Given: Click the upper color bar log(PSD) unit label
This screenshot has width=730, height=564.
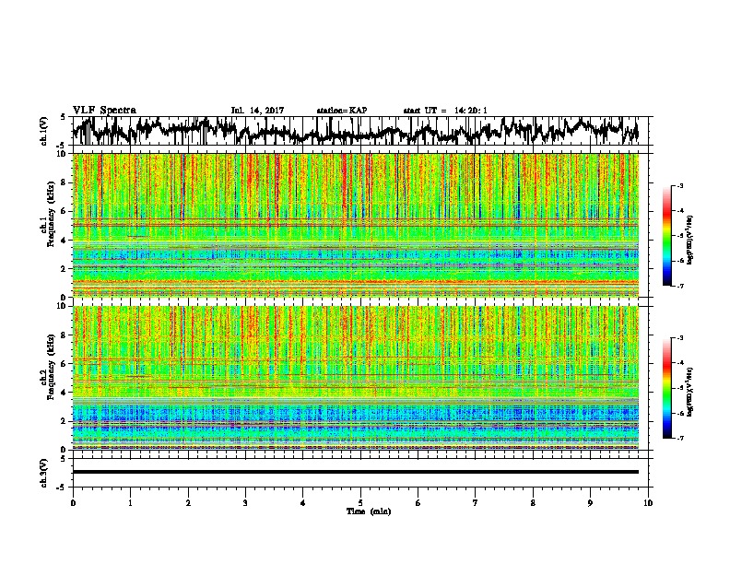Looking at the screenshot, I should (x=690, y=240).
